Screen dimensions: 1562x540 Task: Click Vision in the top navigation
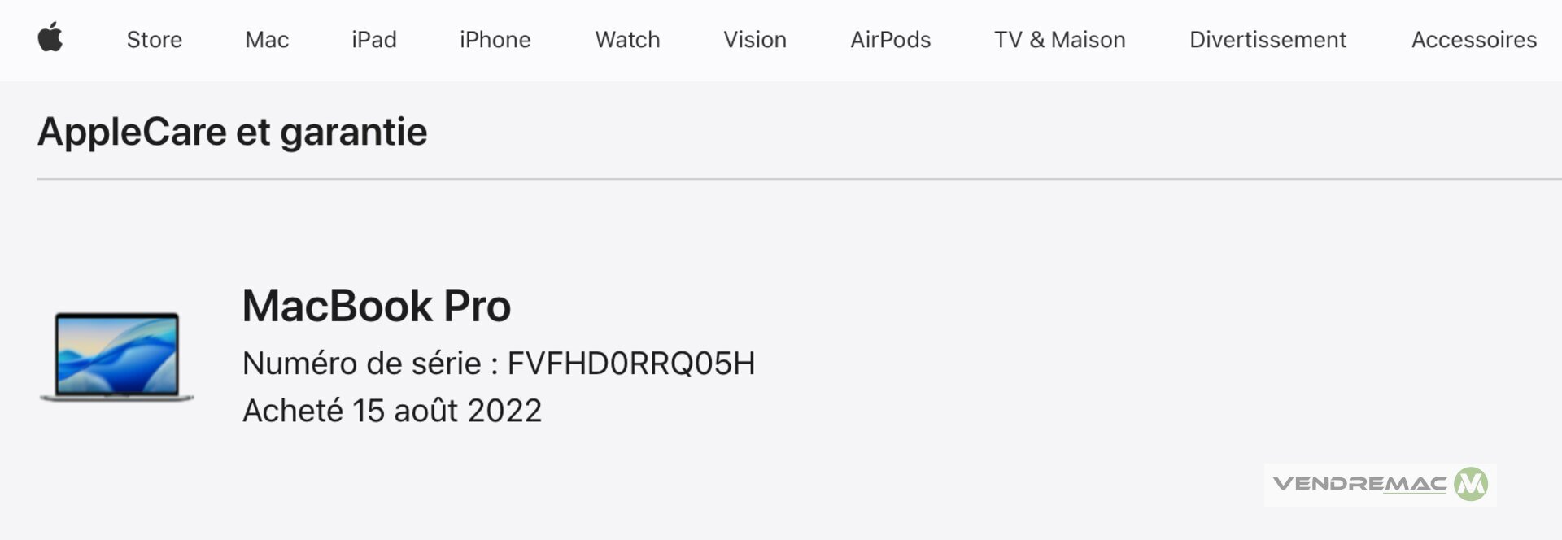tap(755, 40)
